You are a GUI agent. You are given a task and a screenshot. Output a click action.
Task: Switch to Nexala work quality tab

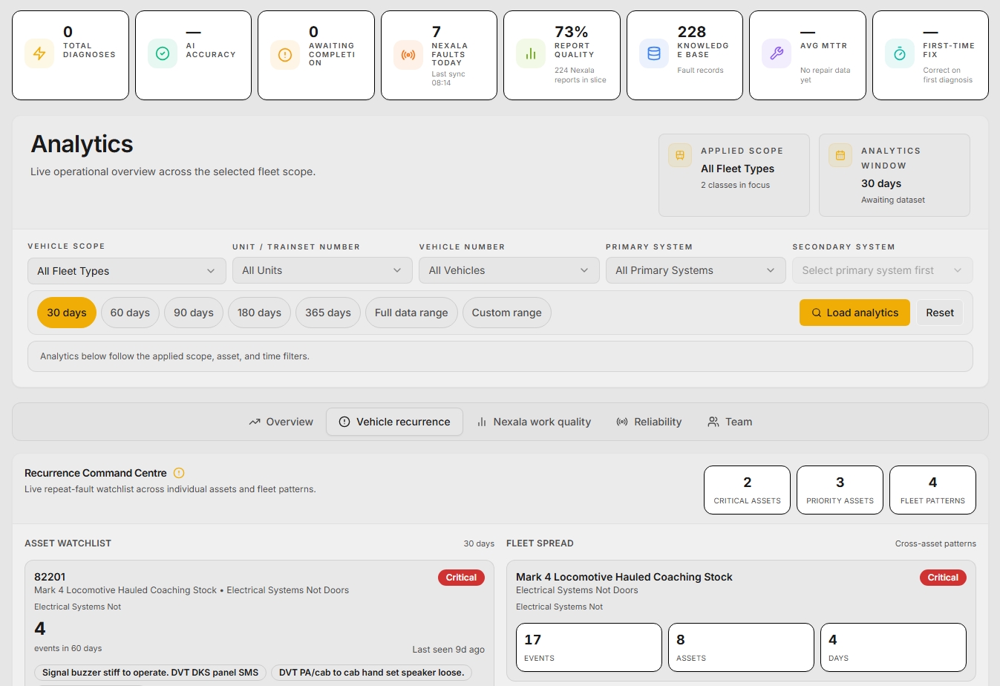point(534,422)
